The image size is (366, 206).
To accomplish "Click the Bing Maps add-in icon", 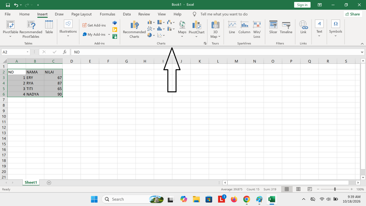I will click(x=115, y=30).
